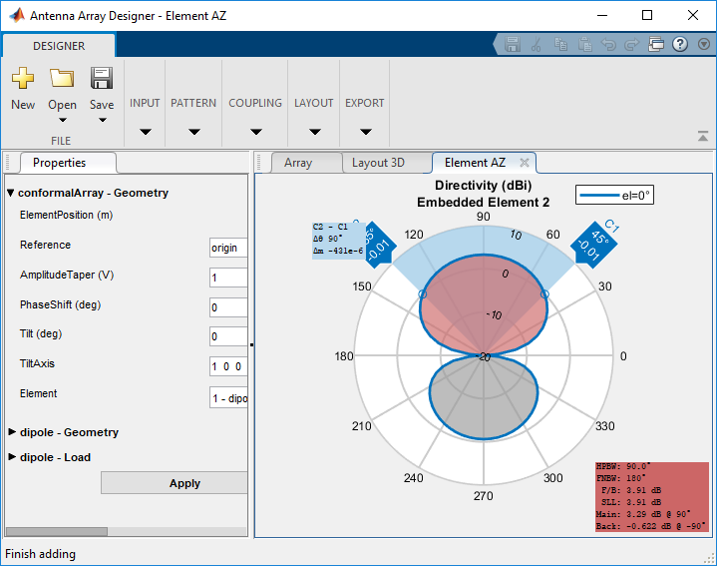Image resolution: width=717 pixels, height=566 pixels.
Task: Click the New session icon
Action: coord(22,80)
